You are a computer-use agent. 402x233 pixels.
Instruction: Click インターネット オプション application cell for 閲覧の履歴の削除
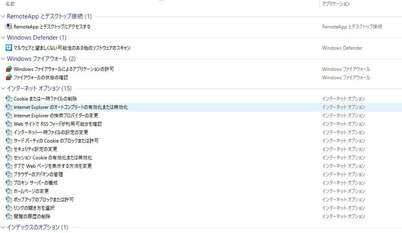pyautogui.click(x=344, y=216)
